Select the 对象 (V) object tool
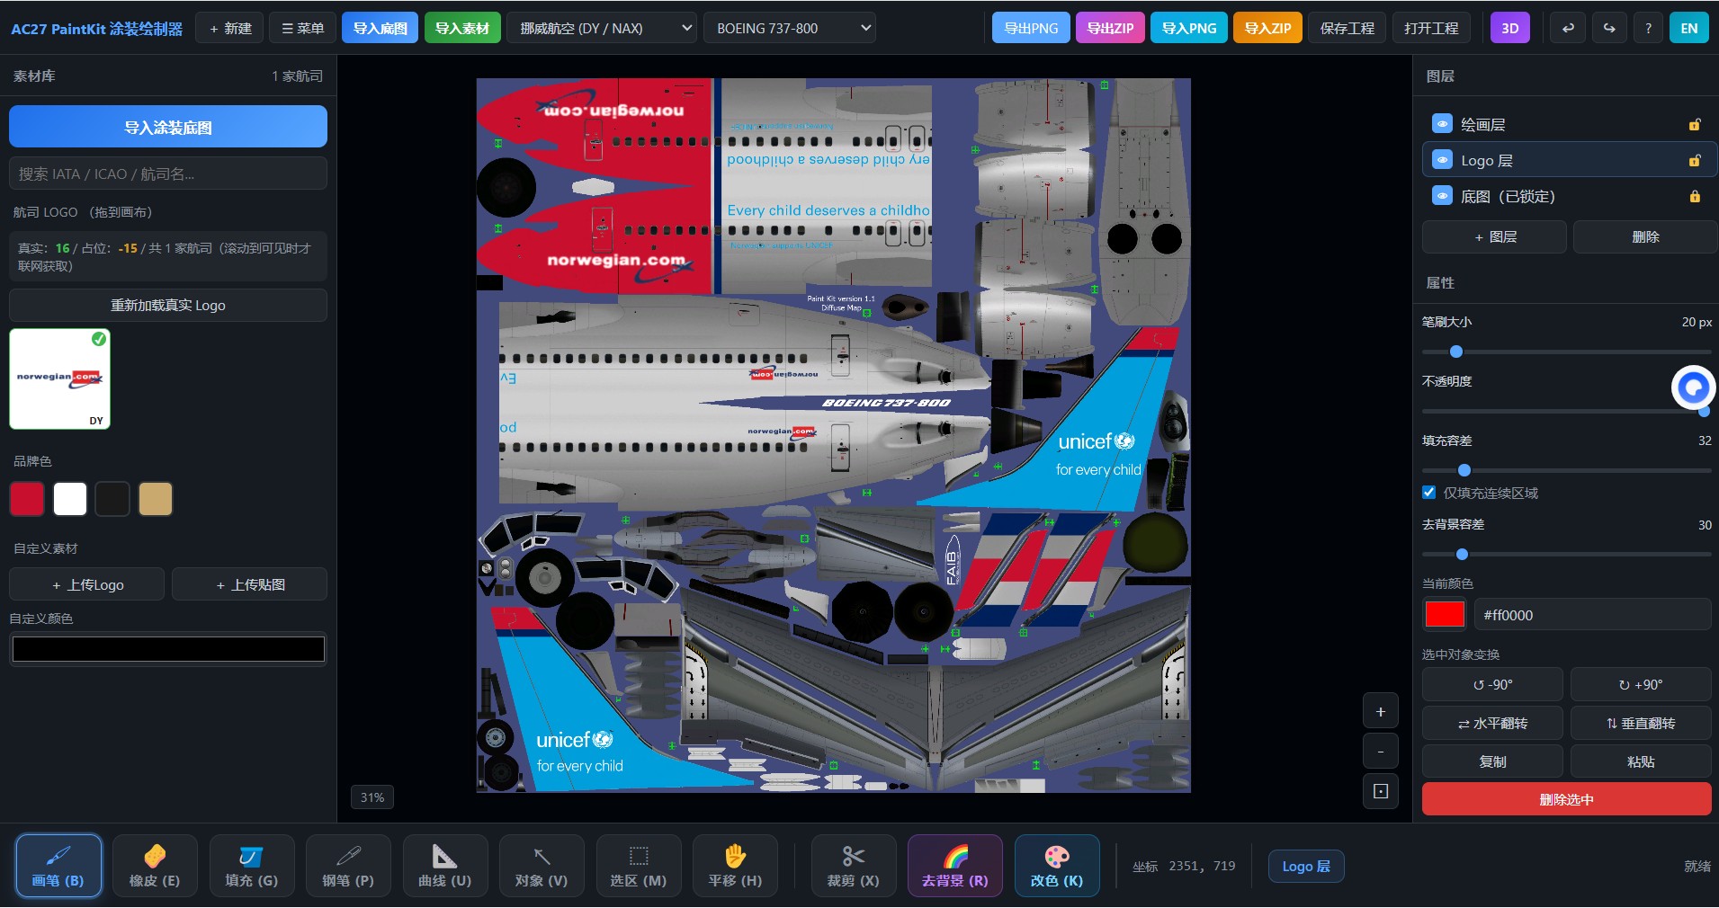The width and height of the screenshot is (1719, 908). [x=542, y=866]
